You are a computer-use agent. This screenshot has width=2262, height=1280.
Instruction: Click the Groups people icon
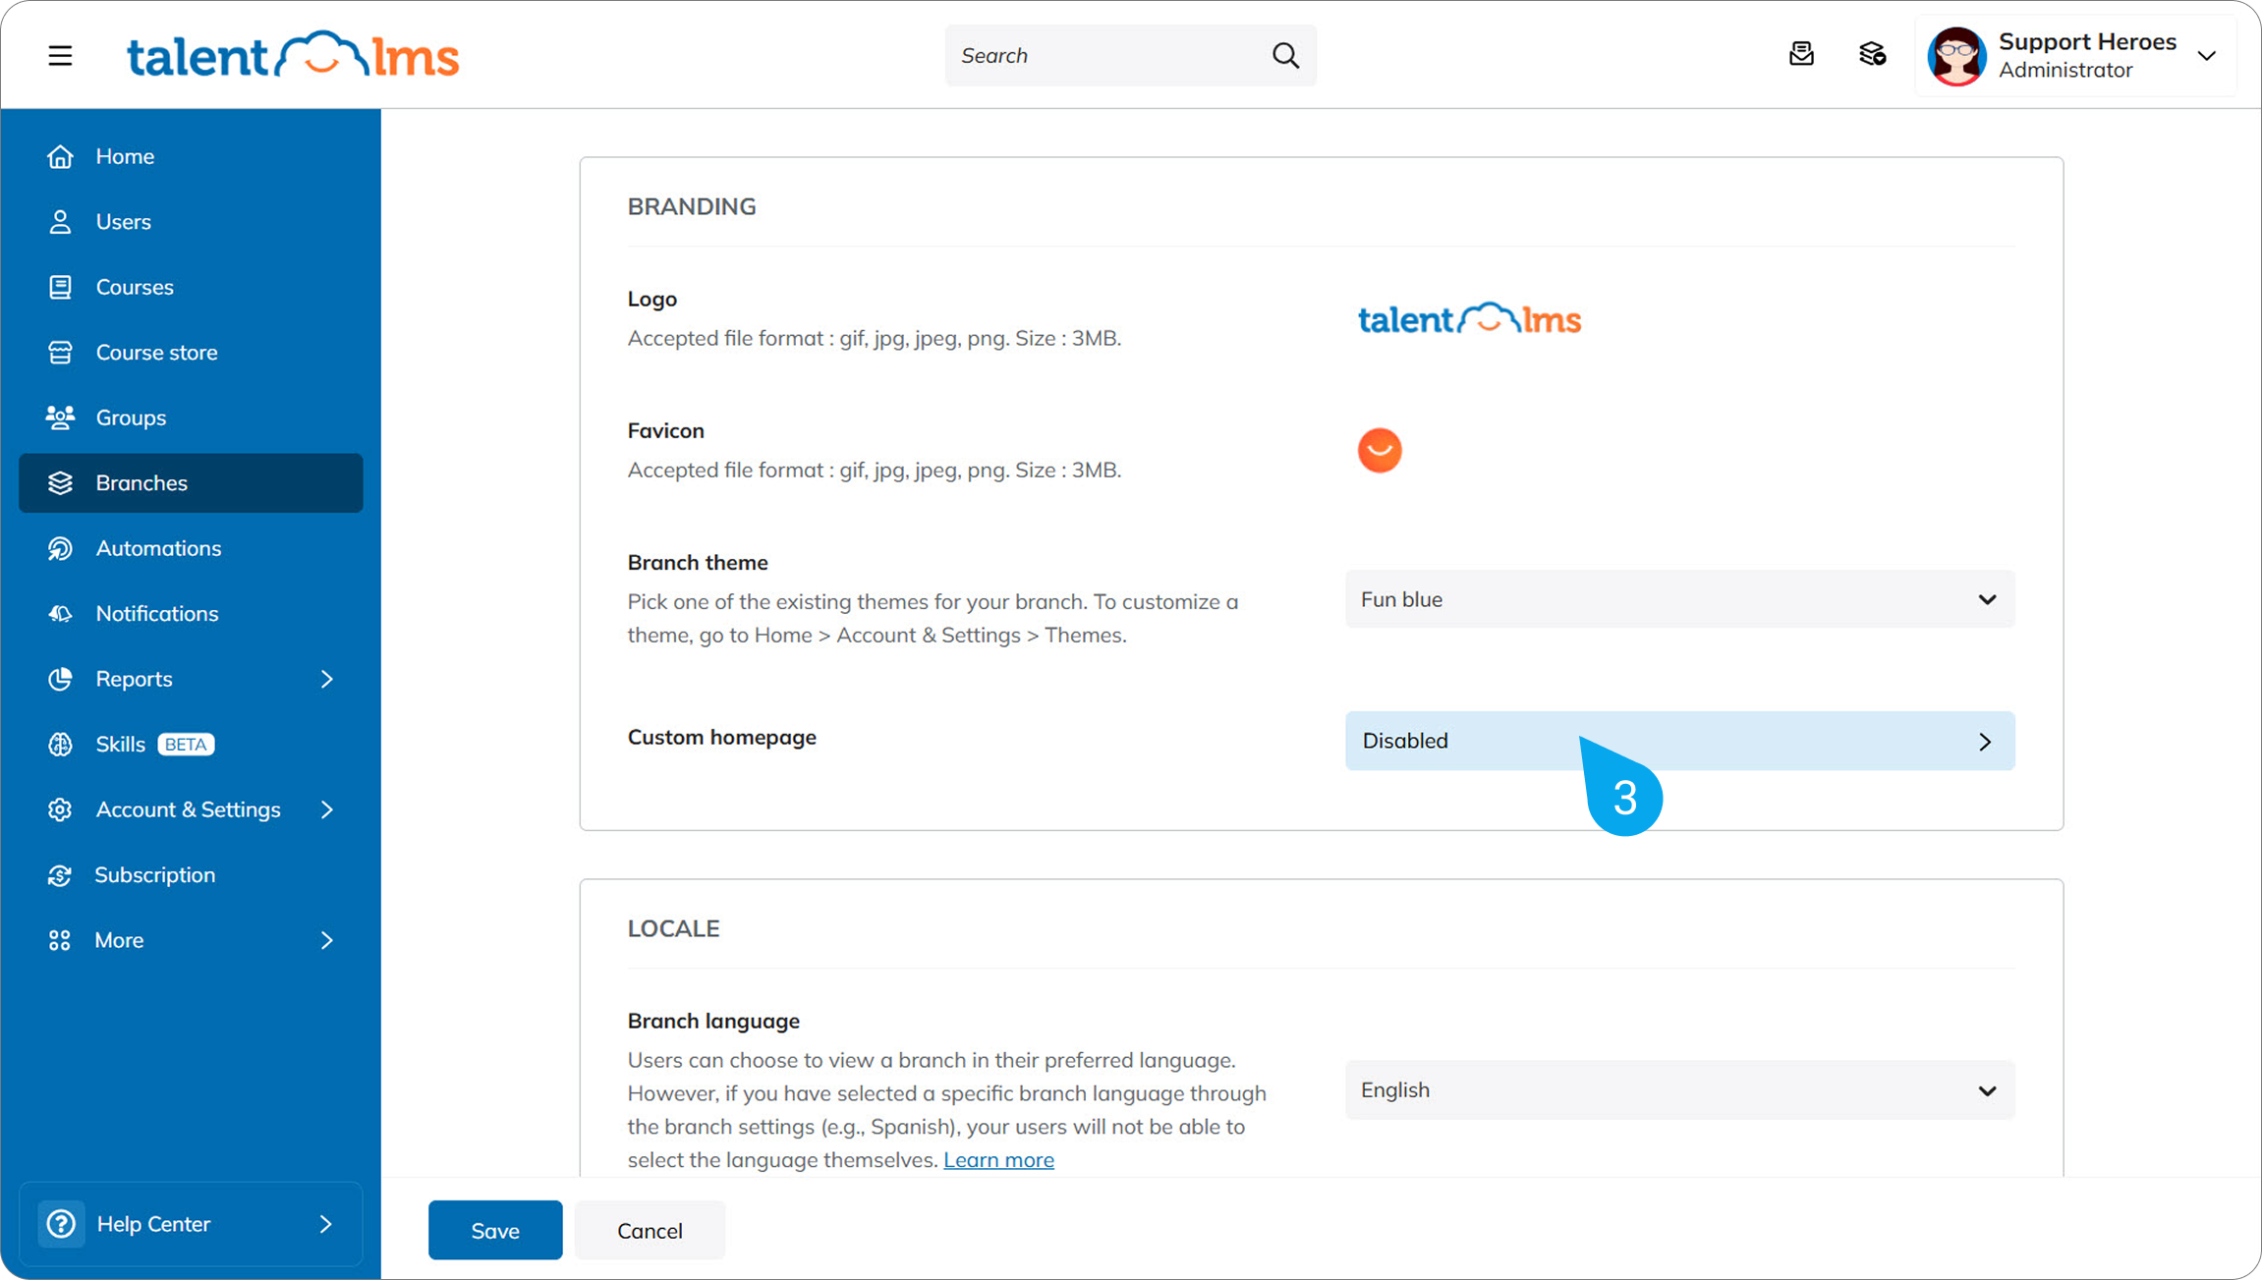click(60, 417)
